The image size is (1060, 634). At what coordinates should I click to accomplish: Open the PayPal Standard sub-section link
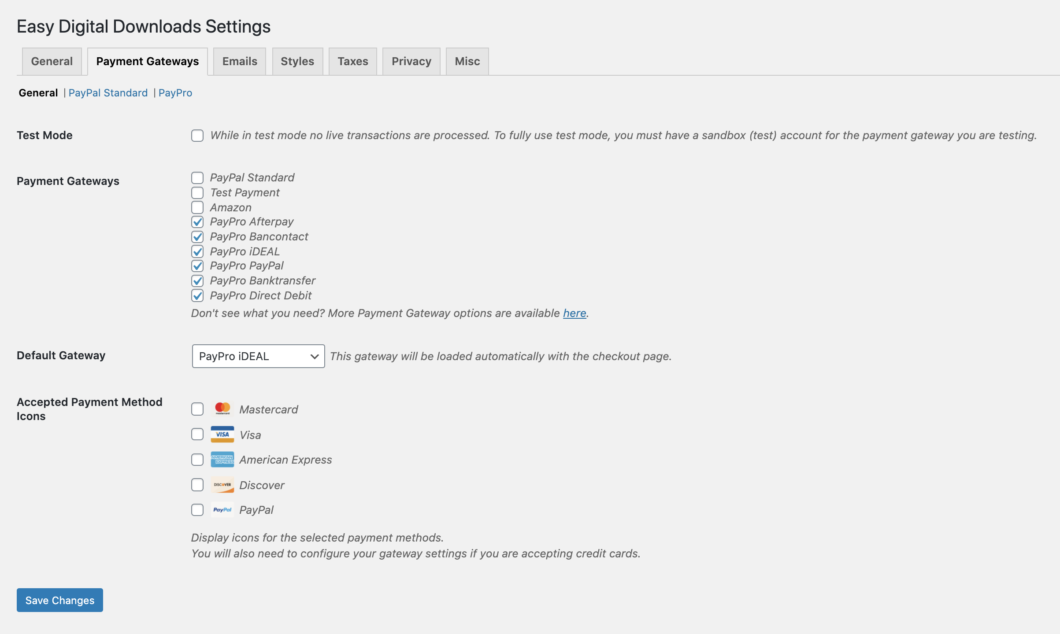108,93
